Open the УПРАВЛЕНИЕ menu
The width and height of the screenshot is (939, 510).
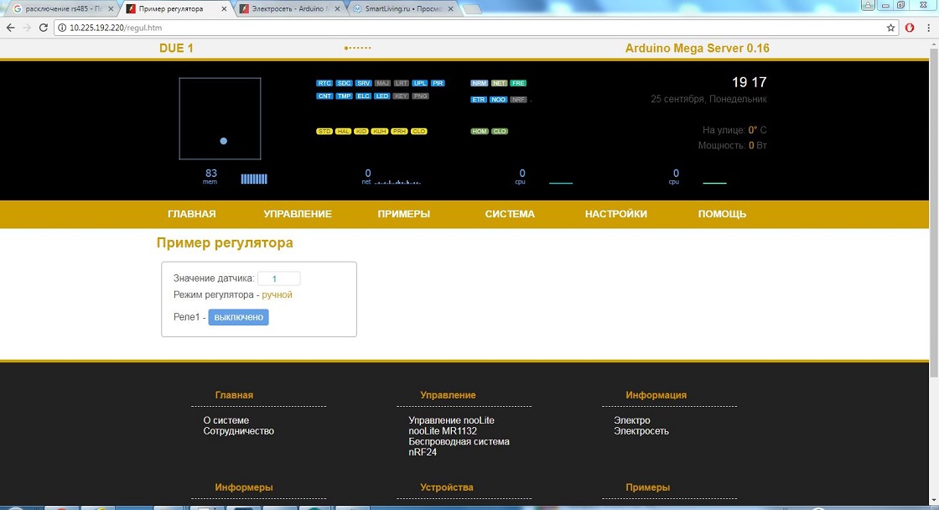(x=298, y=214)
